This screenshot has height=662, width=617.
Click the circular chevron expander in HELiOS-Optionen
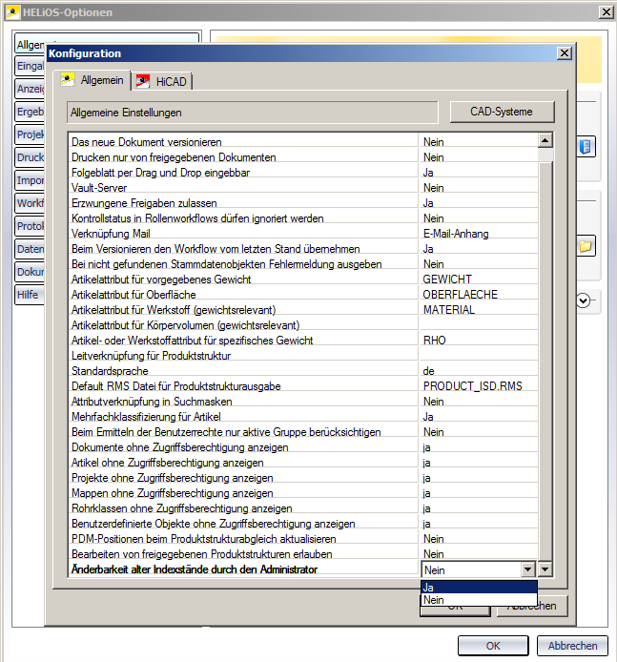pos(584,300)
